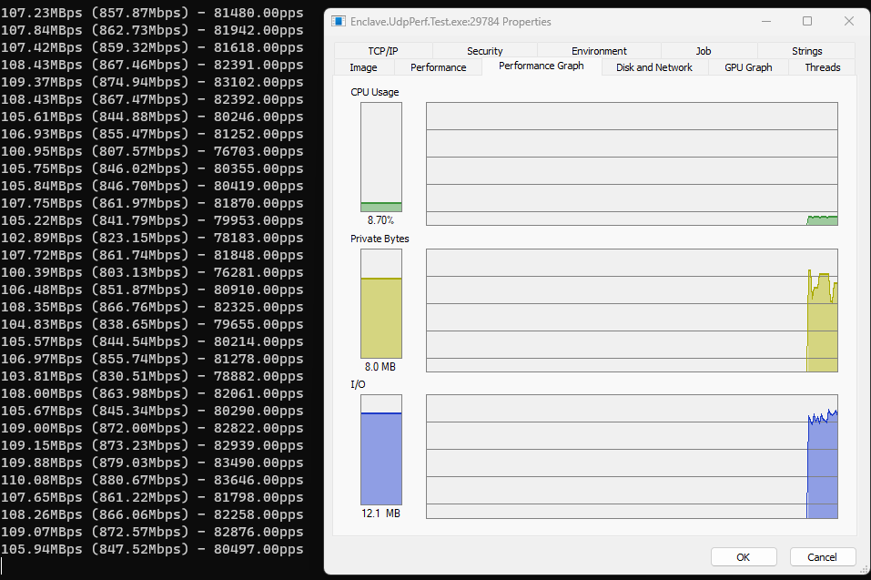Click the I/O label

(359, 384)
